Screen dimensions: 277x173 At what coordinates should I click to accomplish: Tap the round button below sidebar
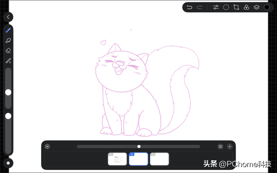(8, 163)
